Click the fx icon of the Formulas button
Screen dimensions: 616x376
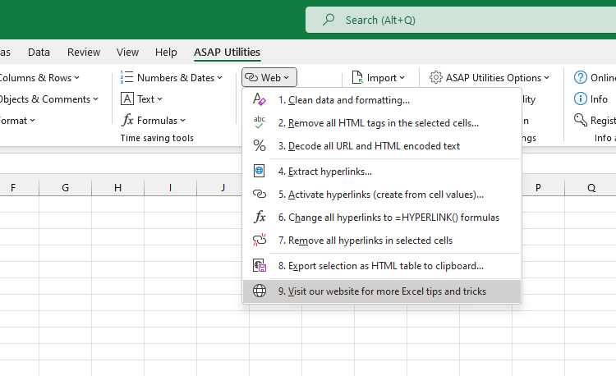click(x=127, y=120)
